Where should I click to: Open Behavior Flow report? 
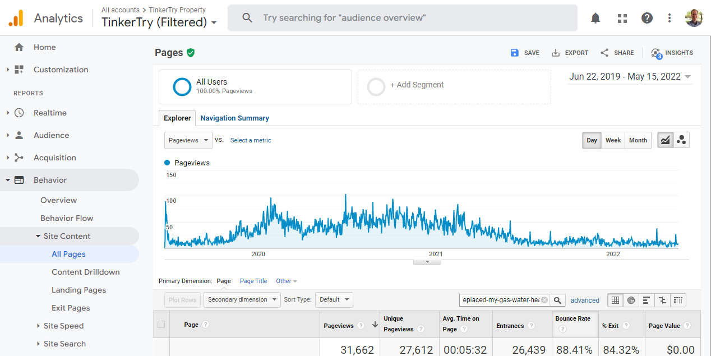[67, 218]
